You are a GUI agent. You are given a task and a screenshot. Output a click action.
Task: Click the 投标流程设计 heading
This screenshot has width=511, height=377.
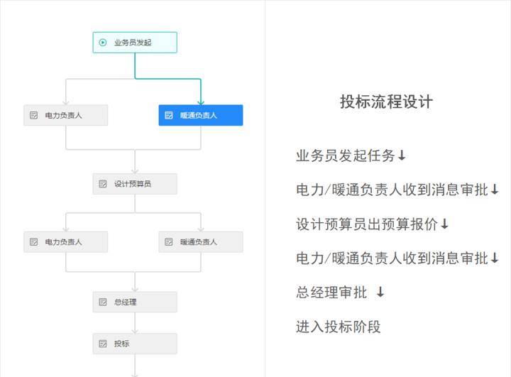tap(386, 102)
